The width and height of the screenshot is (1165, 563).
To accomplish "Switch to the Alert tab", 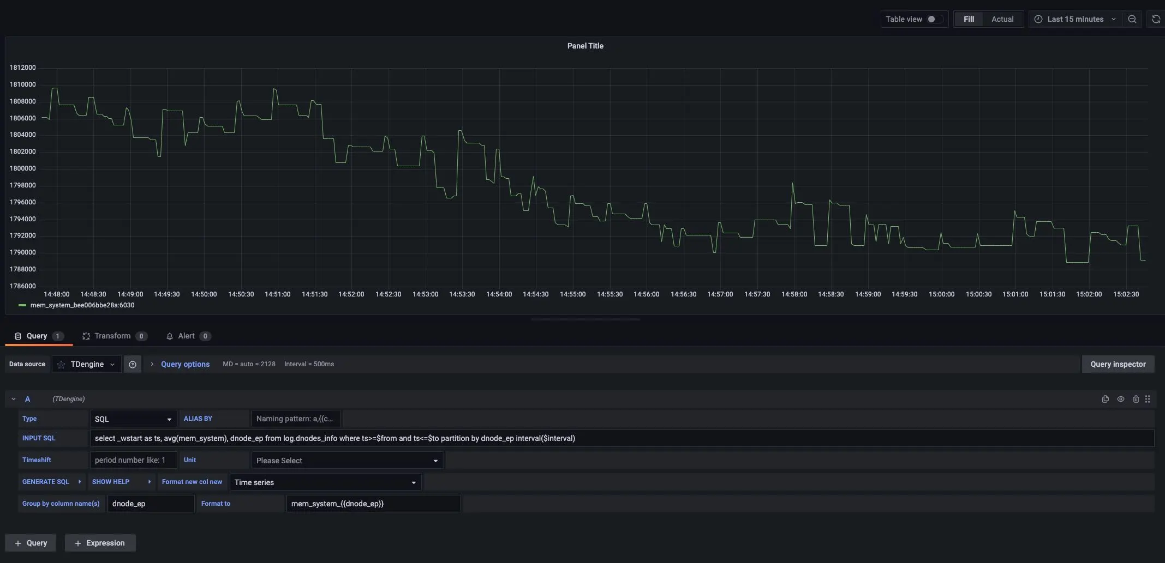I will pyautogui.click(x=187, y=336).
